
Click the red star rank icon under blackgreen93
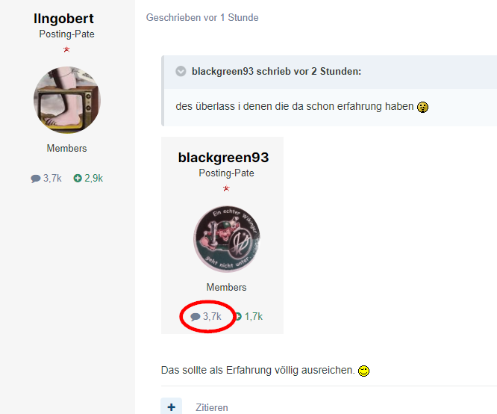226,188
